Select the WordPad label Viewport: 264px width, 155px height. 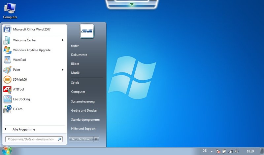19,60
